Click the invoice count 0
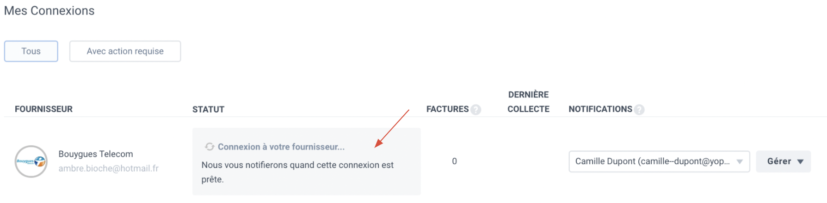 pos(454,161)
